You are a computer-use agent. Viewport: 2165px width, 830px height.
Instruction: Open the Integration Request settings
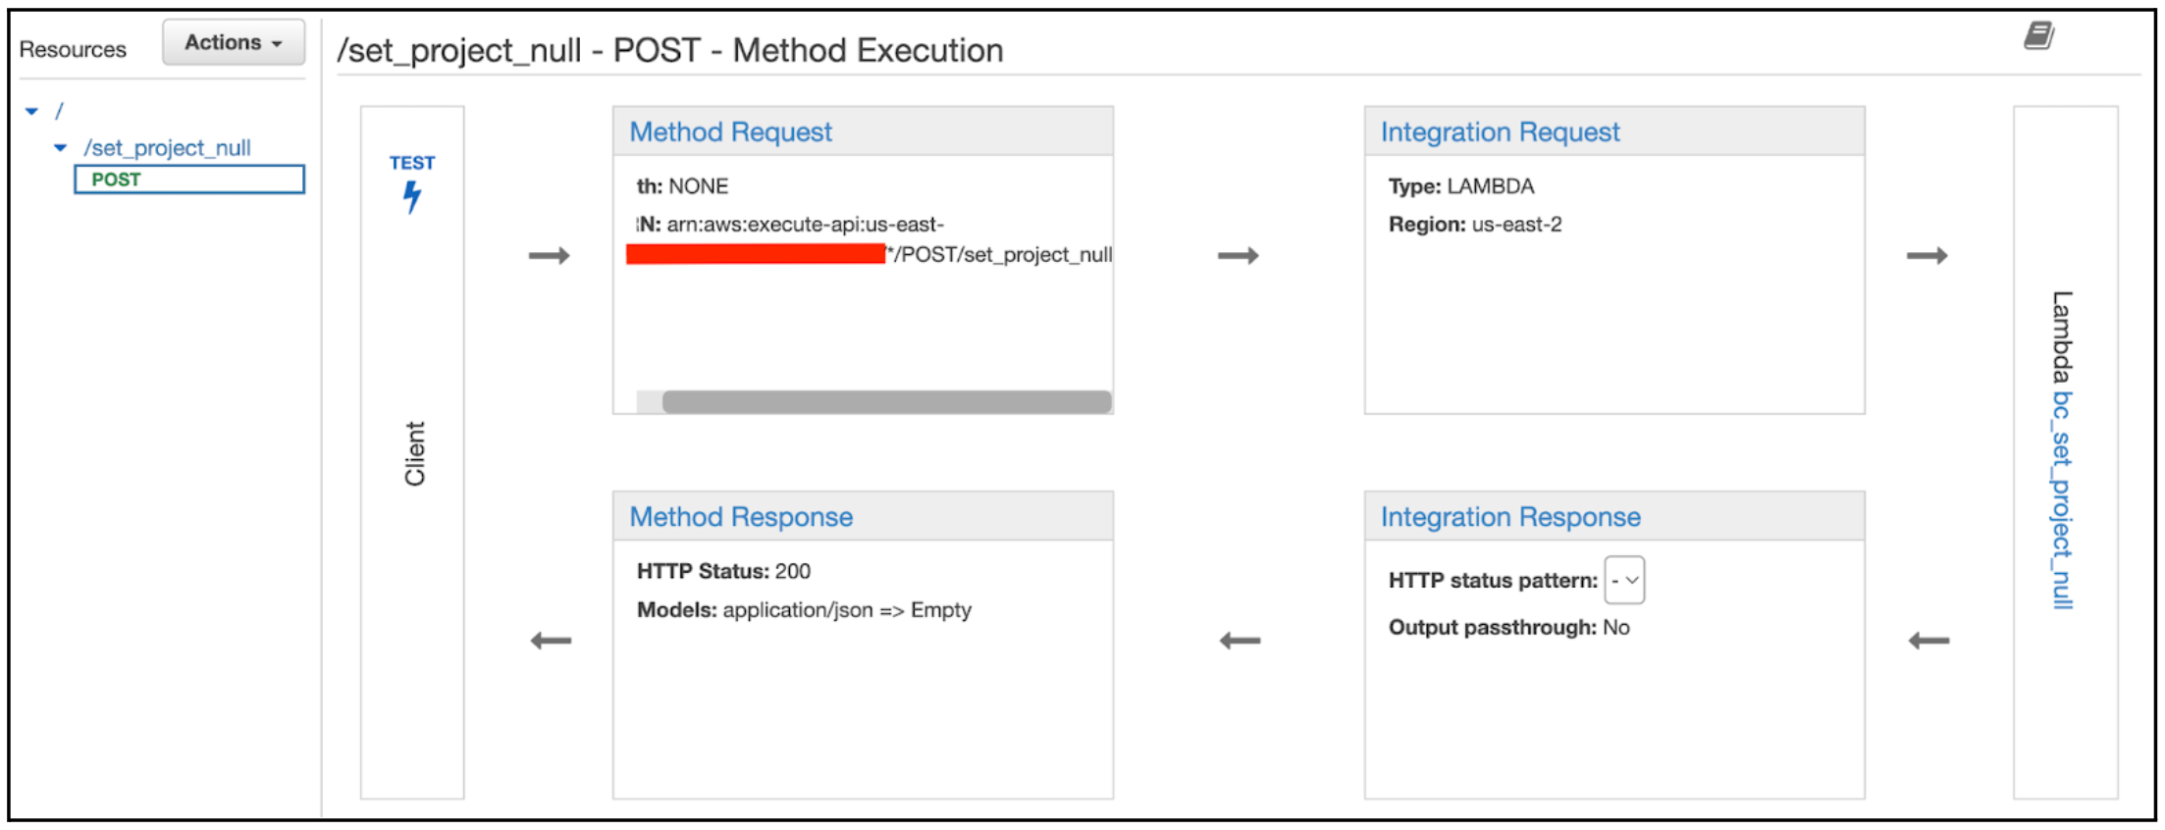[x=1500, y=132]
